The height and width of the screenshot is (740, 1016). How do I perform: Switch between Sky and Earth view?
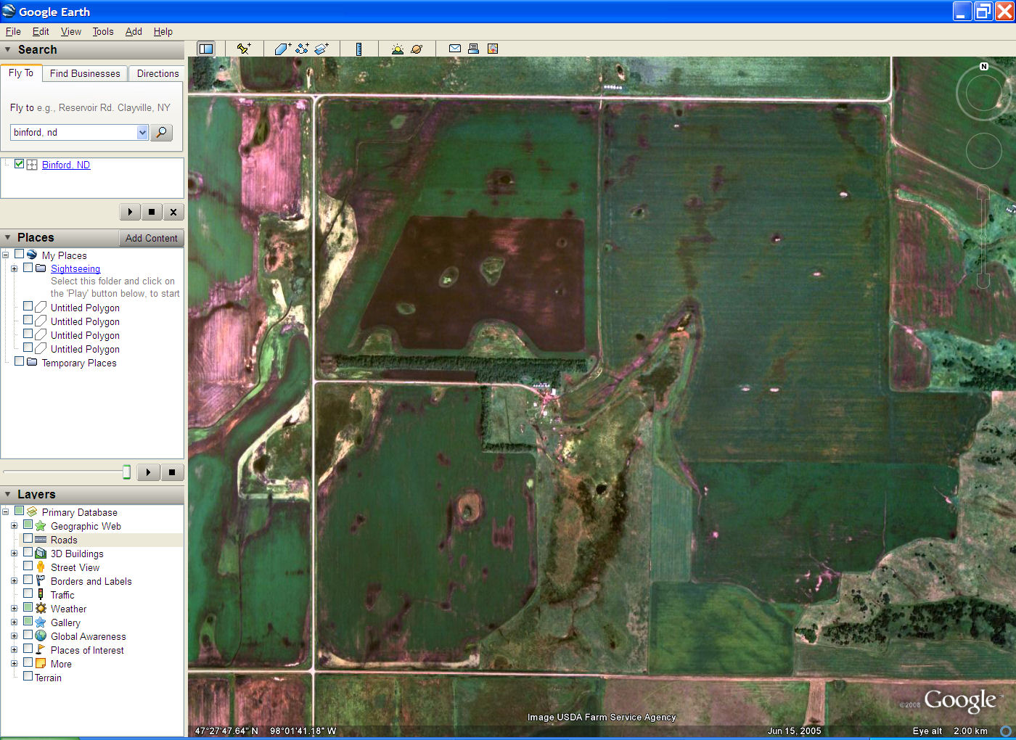[x=417, y=49]
